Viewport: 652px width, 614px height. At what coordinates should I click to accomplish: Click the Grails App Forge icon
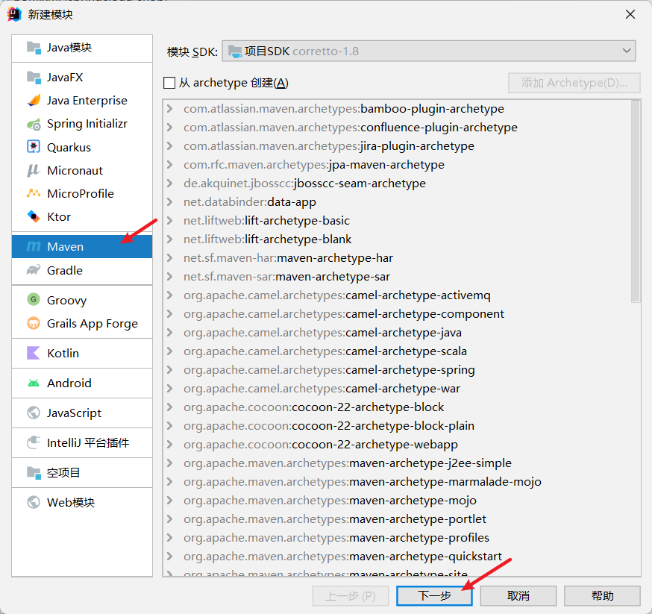point(34,323)
